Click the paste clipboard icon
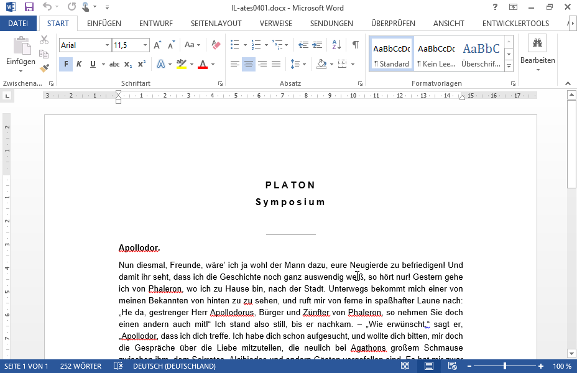The height and width of the screenshot is (373, 577). (22, 45)
